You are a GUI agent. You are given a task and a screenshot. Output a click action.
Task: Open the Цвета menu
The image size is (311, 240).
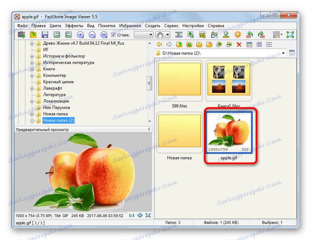[55, 26]
